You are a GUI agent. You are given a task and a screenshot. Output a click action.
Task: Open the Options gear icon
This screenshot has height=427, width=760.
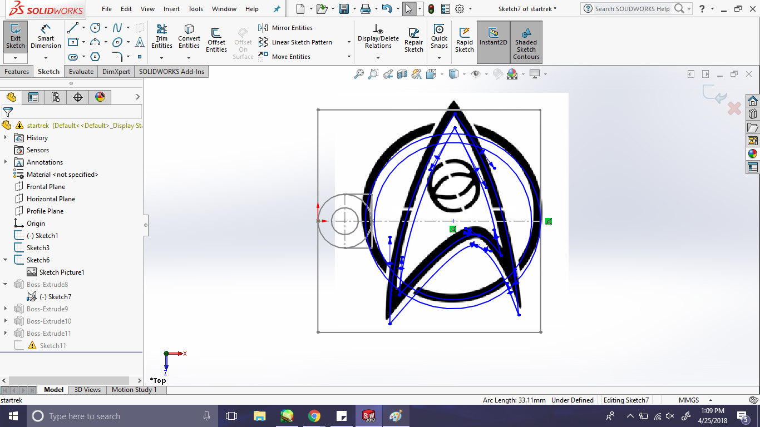460,9
